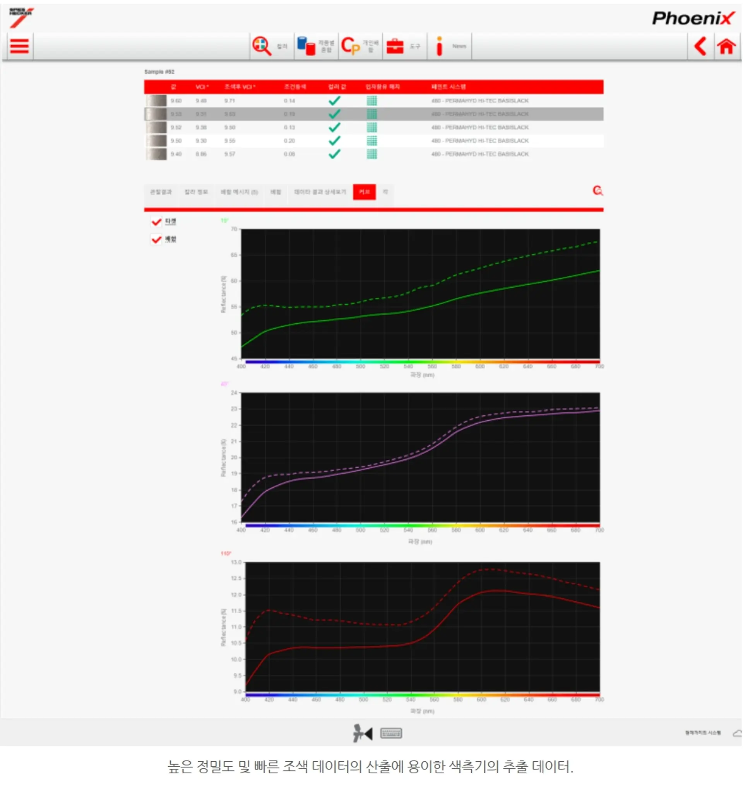Click the teal grid icon in the 9.60 row

(x=372, y=101)
